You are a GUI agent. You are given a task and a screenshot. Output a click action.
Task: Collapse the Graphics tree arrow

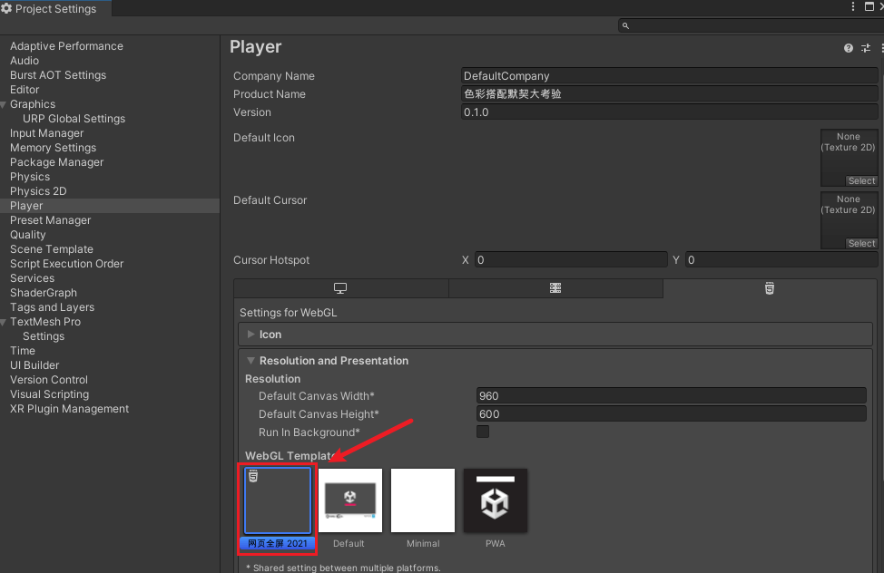[4, 104]
